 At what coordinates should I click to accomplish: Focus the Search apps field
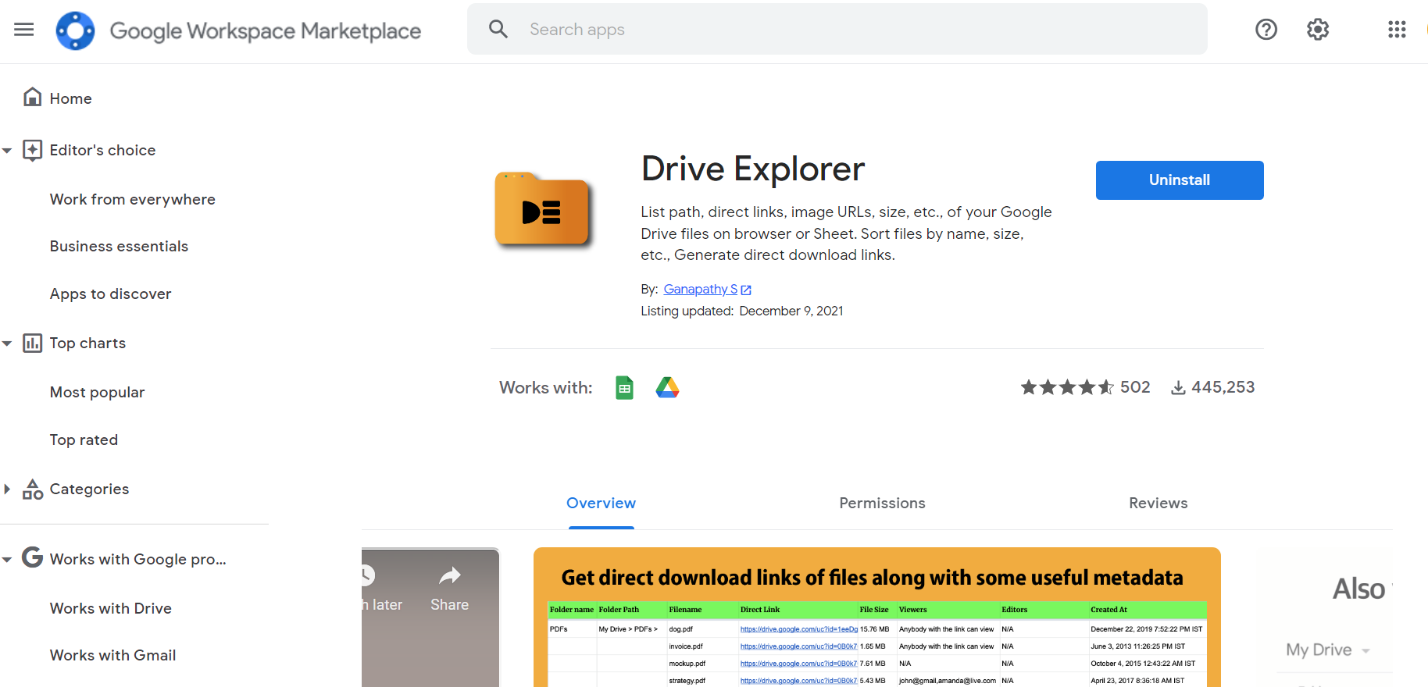click(x=837, y=29)
